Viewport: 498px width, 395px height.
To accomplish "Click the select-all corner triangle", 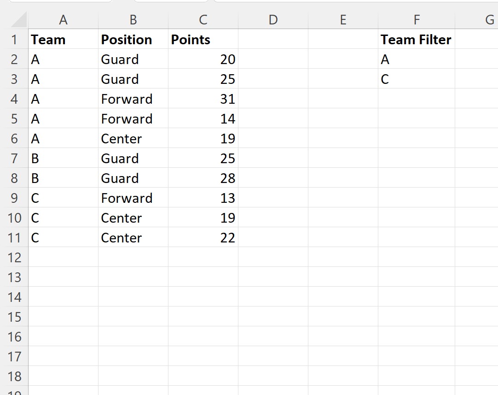I will tap(19, 20).
